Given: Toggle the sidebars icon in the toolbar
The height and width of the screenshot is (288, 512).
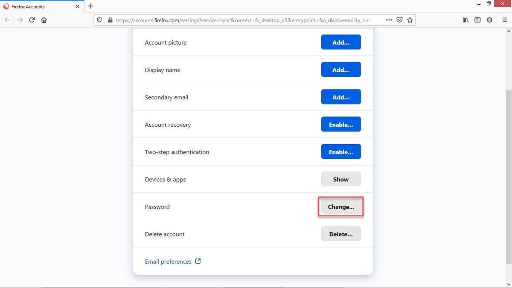Looking at the screenshot, I should pyautogui.click(x=477, y=20).
